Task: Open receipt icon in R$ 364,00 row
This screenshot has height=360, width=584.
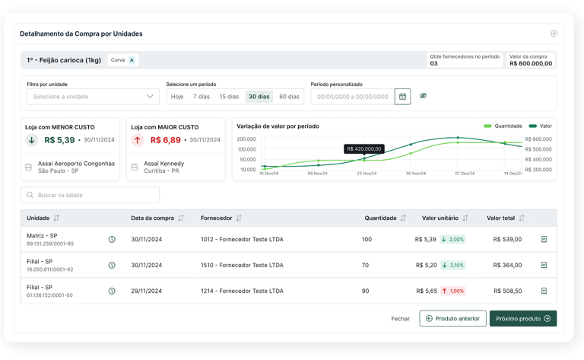Action: (544, 265)
